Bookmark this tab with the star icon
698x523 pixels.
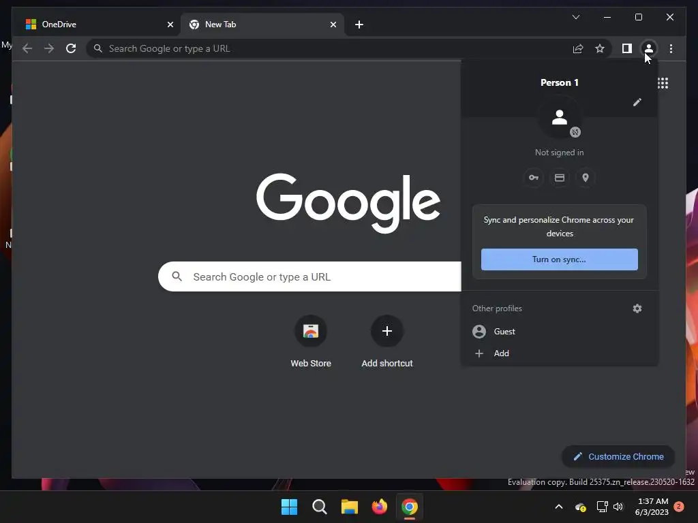600,48
